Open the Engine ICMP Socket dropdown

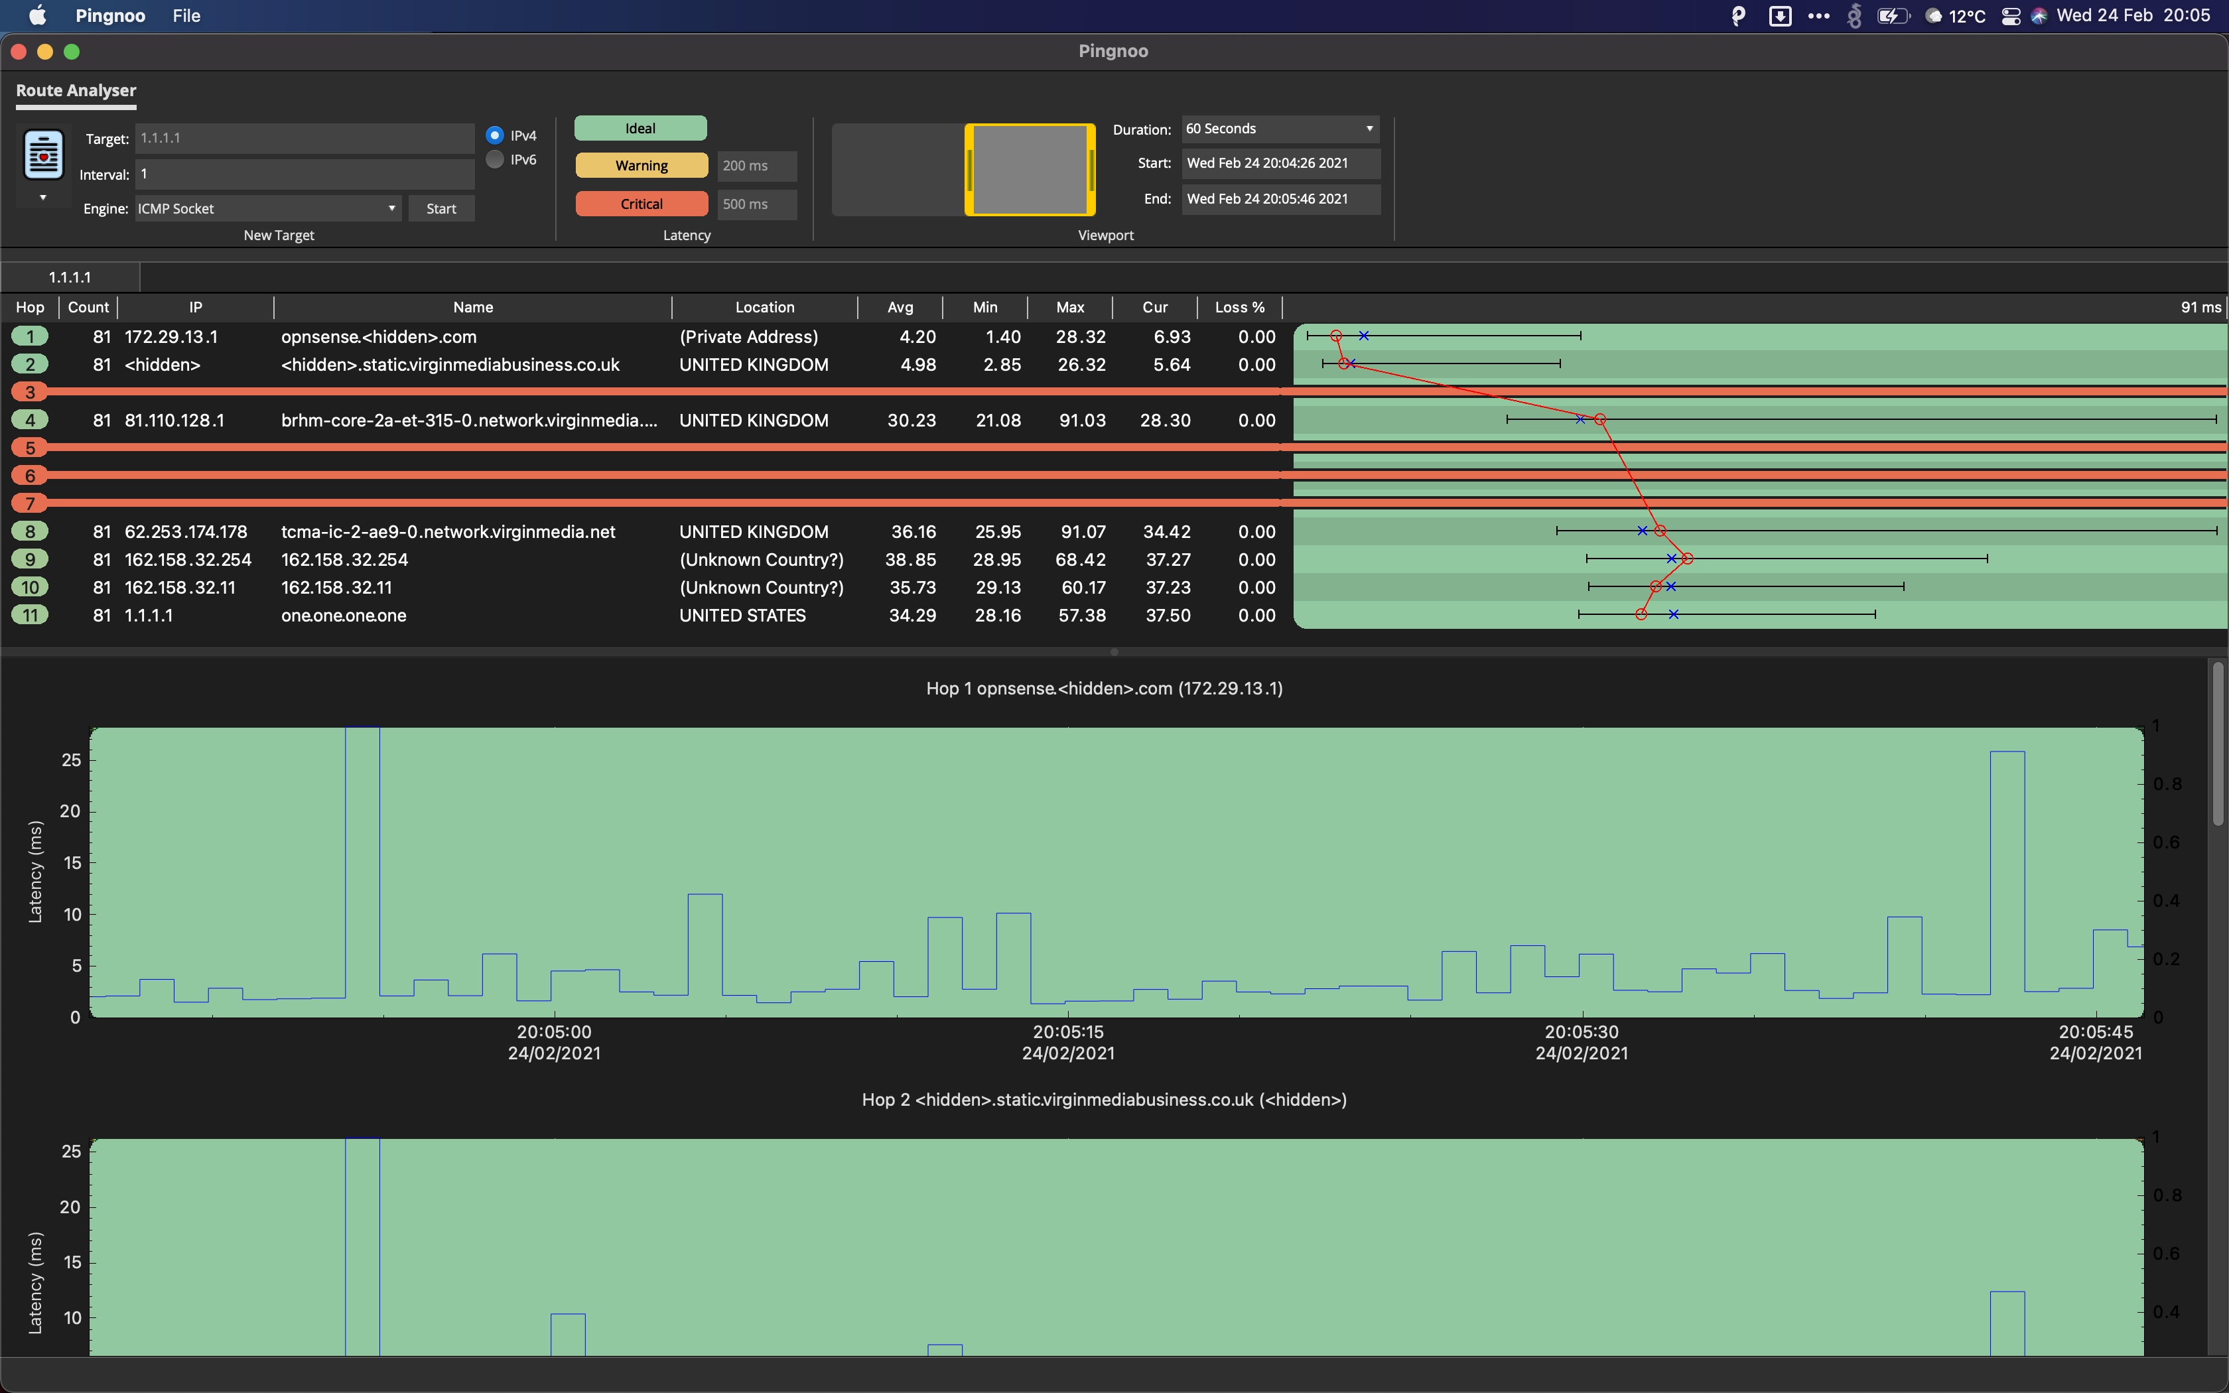tap(267, 208)
